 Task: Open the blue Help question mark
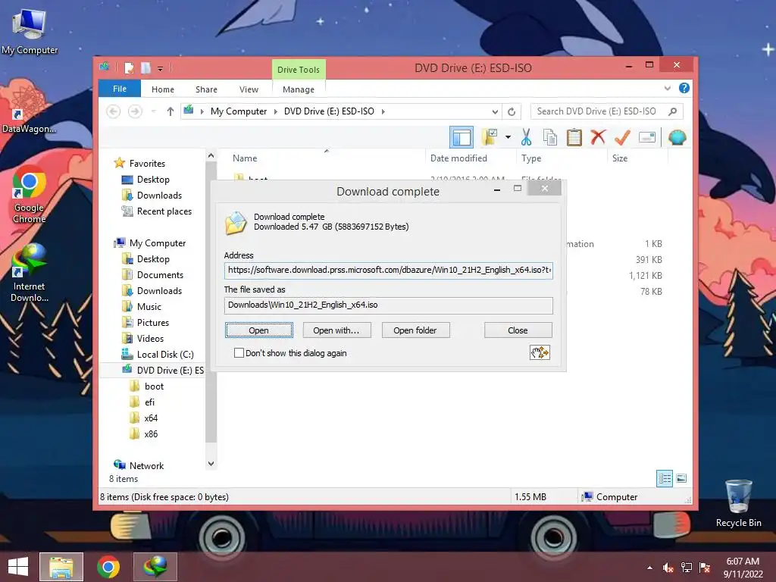point(684,88)
